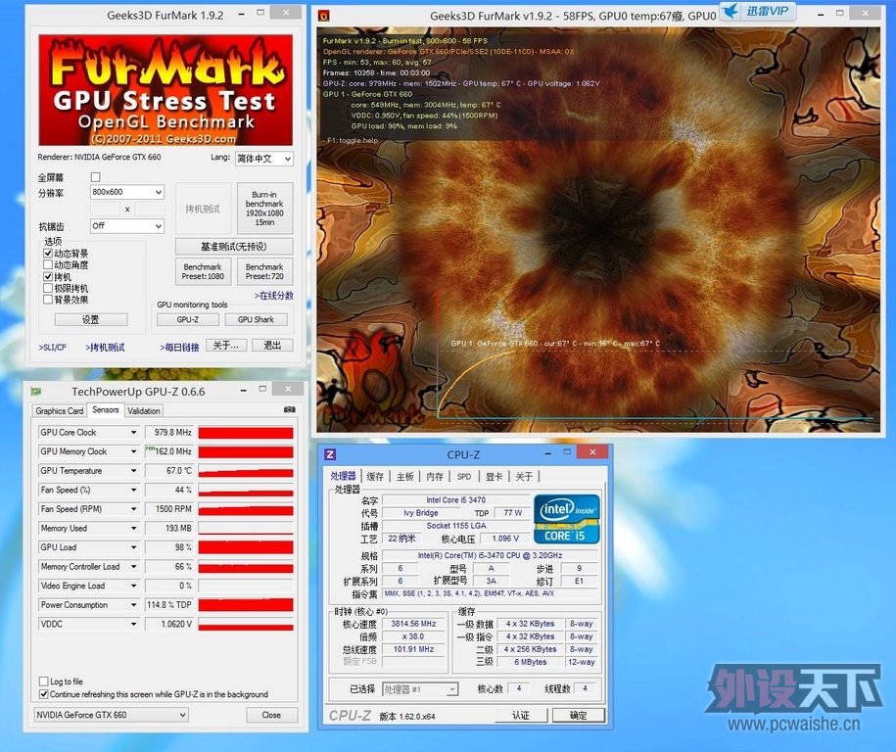
Task: Click the GPU-Z camera screenshot icon
Action: 290,409
